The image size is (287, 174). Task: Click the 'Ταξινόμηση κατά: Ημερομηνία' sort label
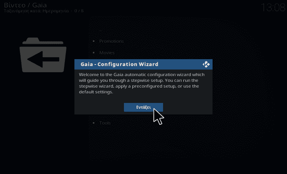pyautogui.click(x=36, y=11)
